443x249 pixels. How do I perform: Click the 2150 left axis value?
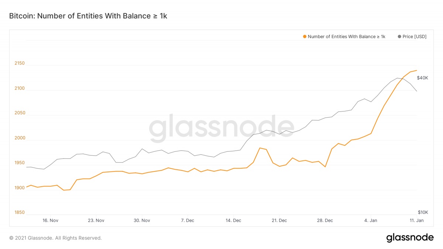coord(20,63)
